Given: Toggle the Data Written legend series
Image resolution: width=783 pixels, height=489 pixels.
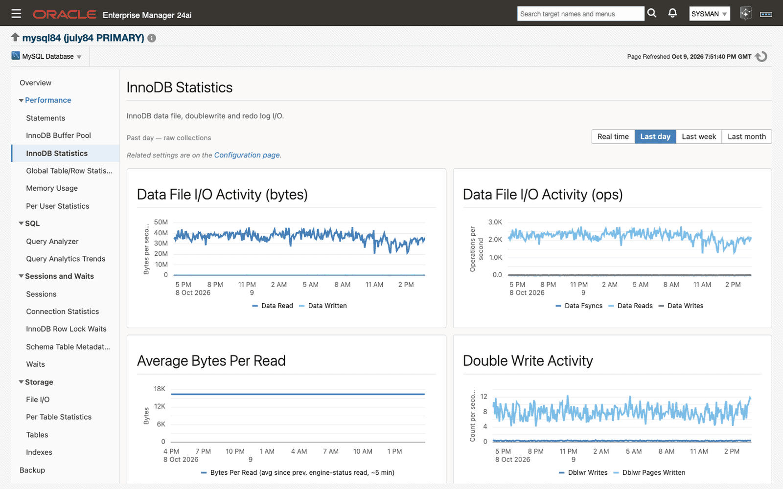Looking at the screenshot, I should (323, 306).
